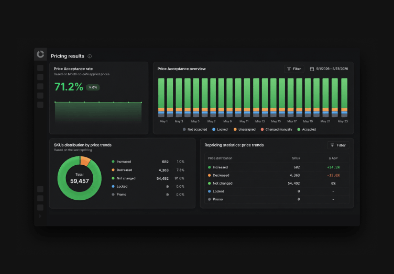Click the sidebar expand arrow icon
Image resolution: width=394 pixels, height=274 pixels.
point(40,216)
